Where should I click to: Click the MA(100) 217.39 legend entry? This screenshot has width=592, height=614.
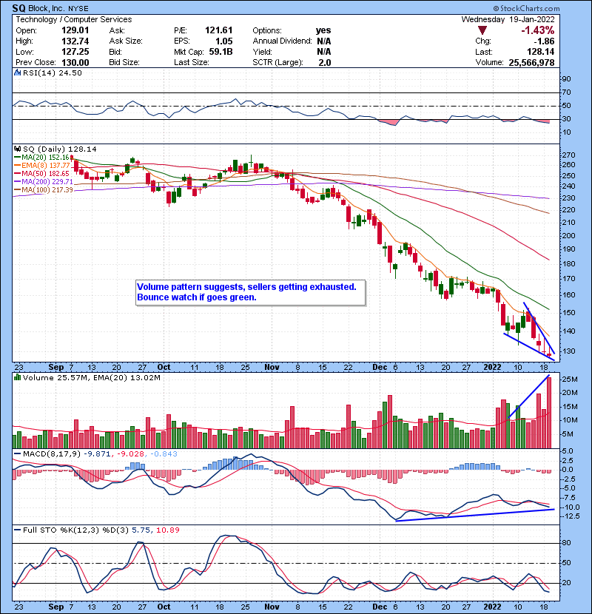[44, 189]
